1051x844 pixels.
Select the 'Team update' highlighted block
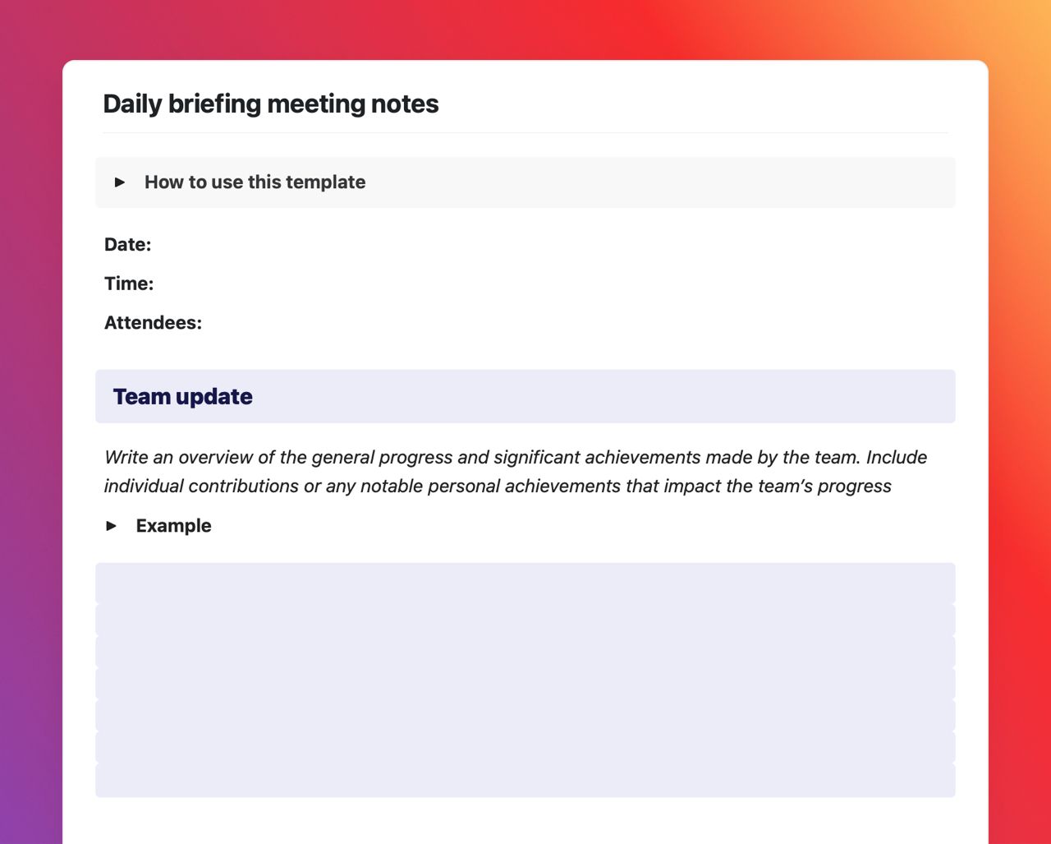click(x=525, y=396)
